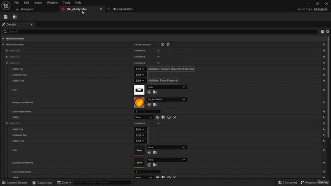The height and width of the screenshot is (186, 331).
Task: Browse to the Index 2 Ability class
Action: [x=163, y=117]
